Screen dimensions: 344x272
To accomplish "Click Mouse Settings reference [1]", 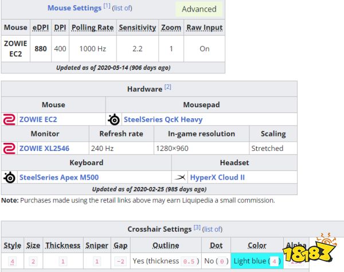I will 107,6.
